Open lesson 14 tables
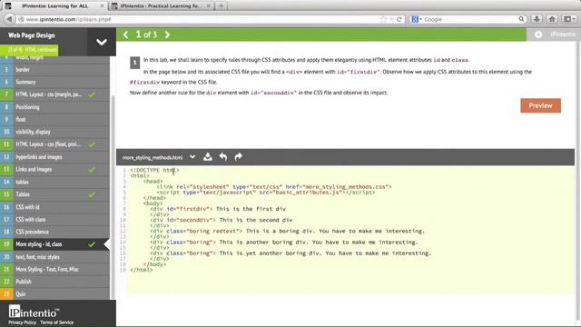The width and height of the screenshot is (581, 327). point(54,182)
